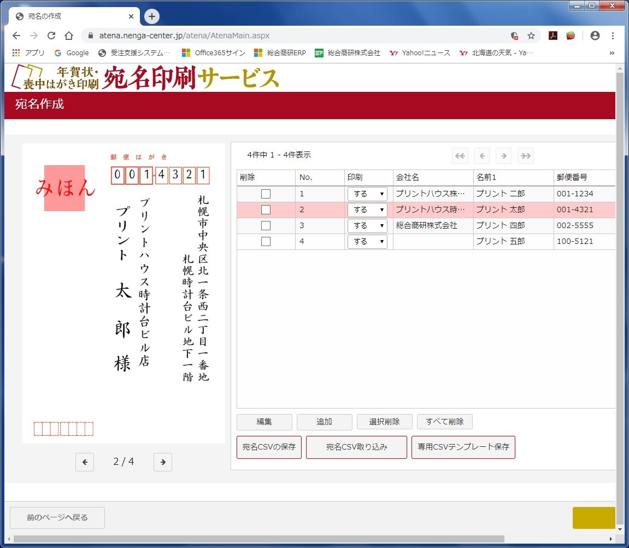Image resolution: width=629 pixels, height=548 pixels.
Task: Import addresses via 宛名CSV取り込み
Action: tap(356, 447)
